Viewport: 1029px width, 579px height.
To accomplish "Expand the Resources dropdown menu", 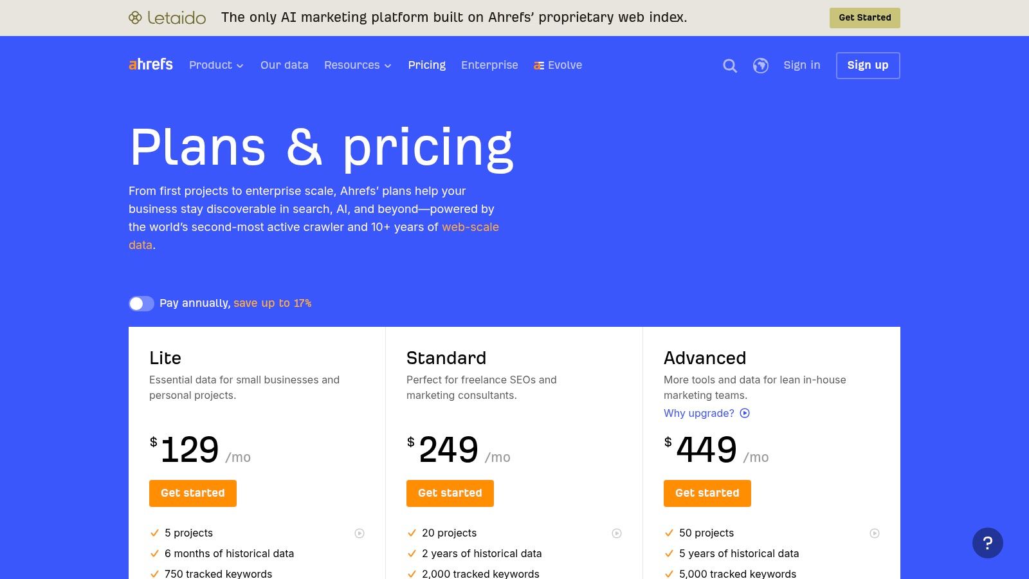I will click(358, 65).
